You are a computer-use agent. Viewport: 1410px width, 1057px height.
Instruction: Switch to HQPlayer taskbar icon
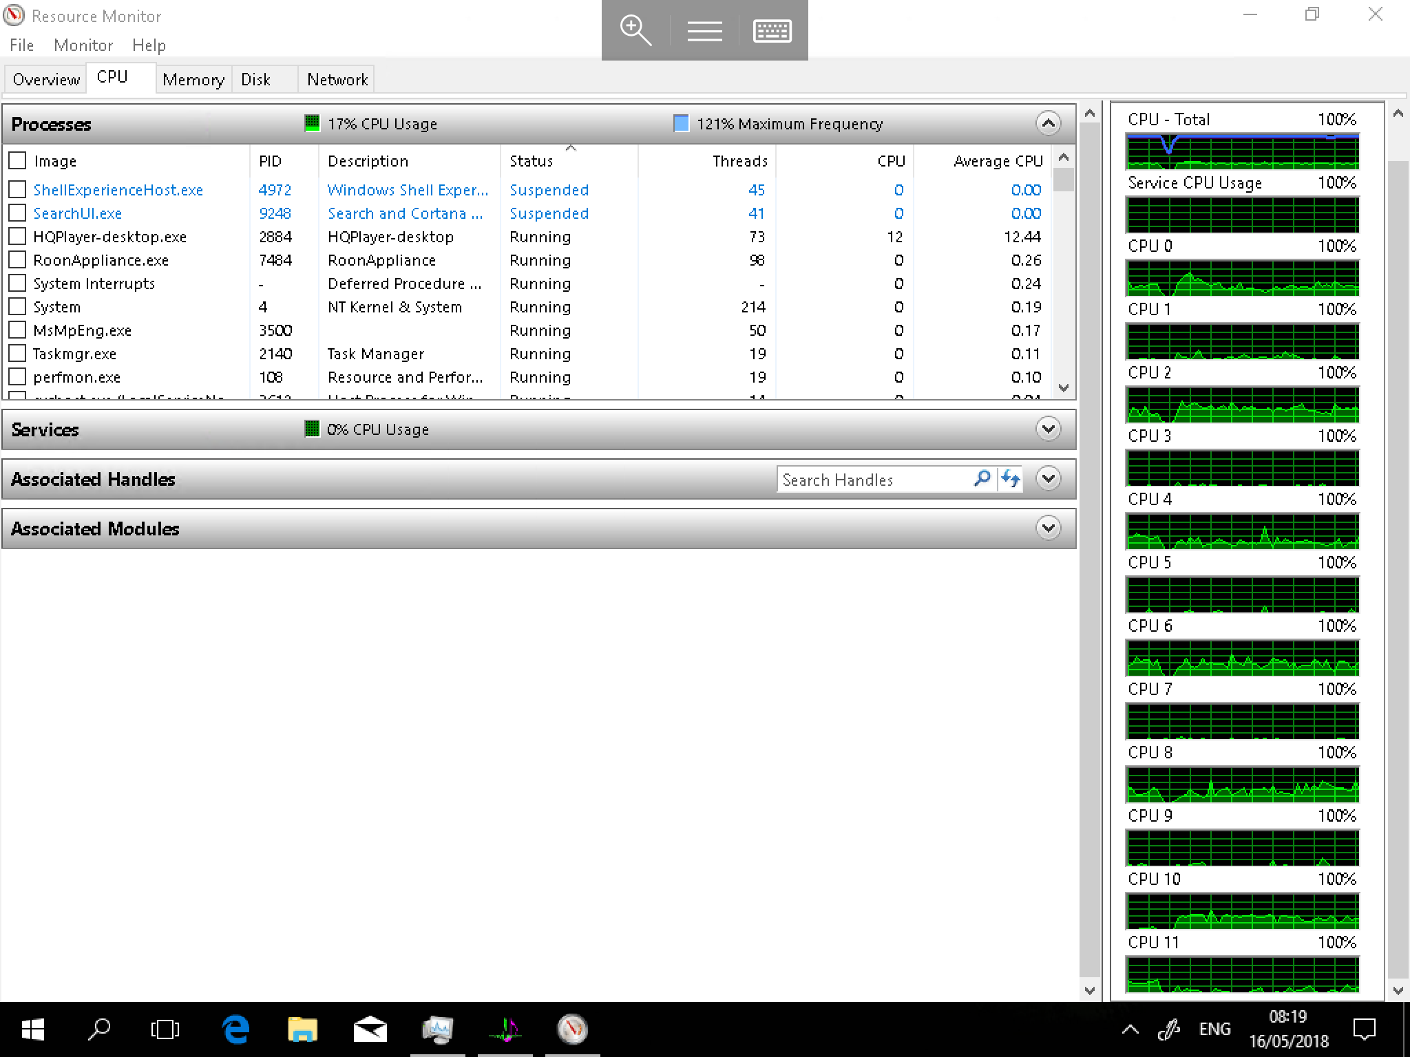[x=505, y=1029]
